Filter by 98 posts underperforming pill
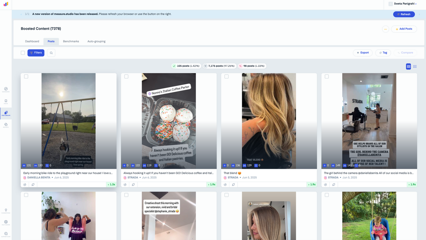Image resolution: width=426 pixels, height=240 pixels. pos(252,66)
